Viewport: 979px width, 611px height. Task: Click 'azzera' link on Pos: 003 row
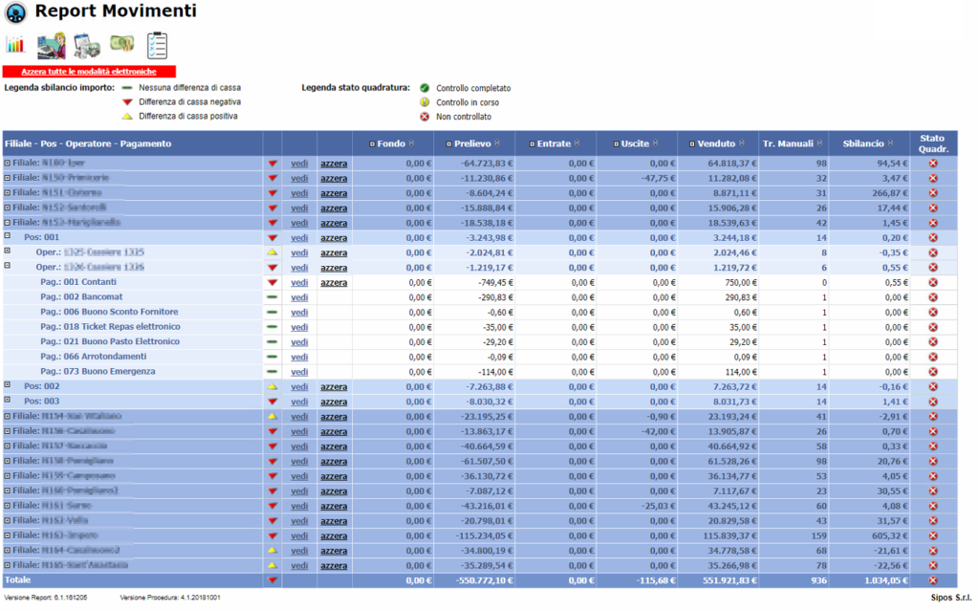click(x=334, y=402)
